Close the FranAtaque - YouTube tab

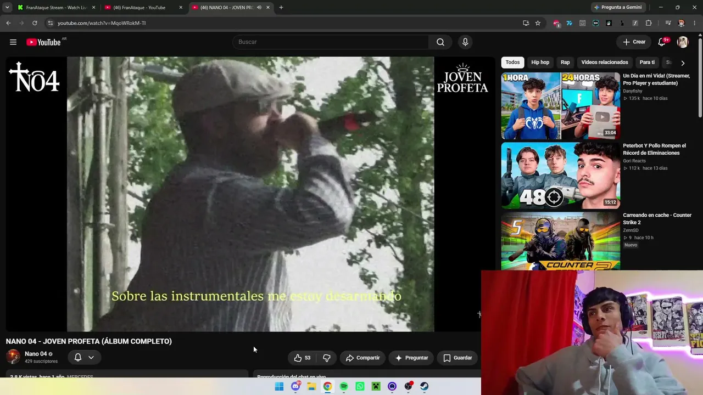tap(181, 8)
